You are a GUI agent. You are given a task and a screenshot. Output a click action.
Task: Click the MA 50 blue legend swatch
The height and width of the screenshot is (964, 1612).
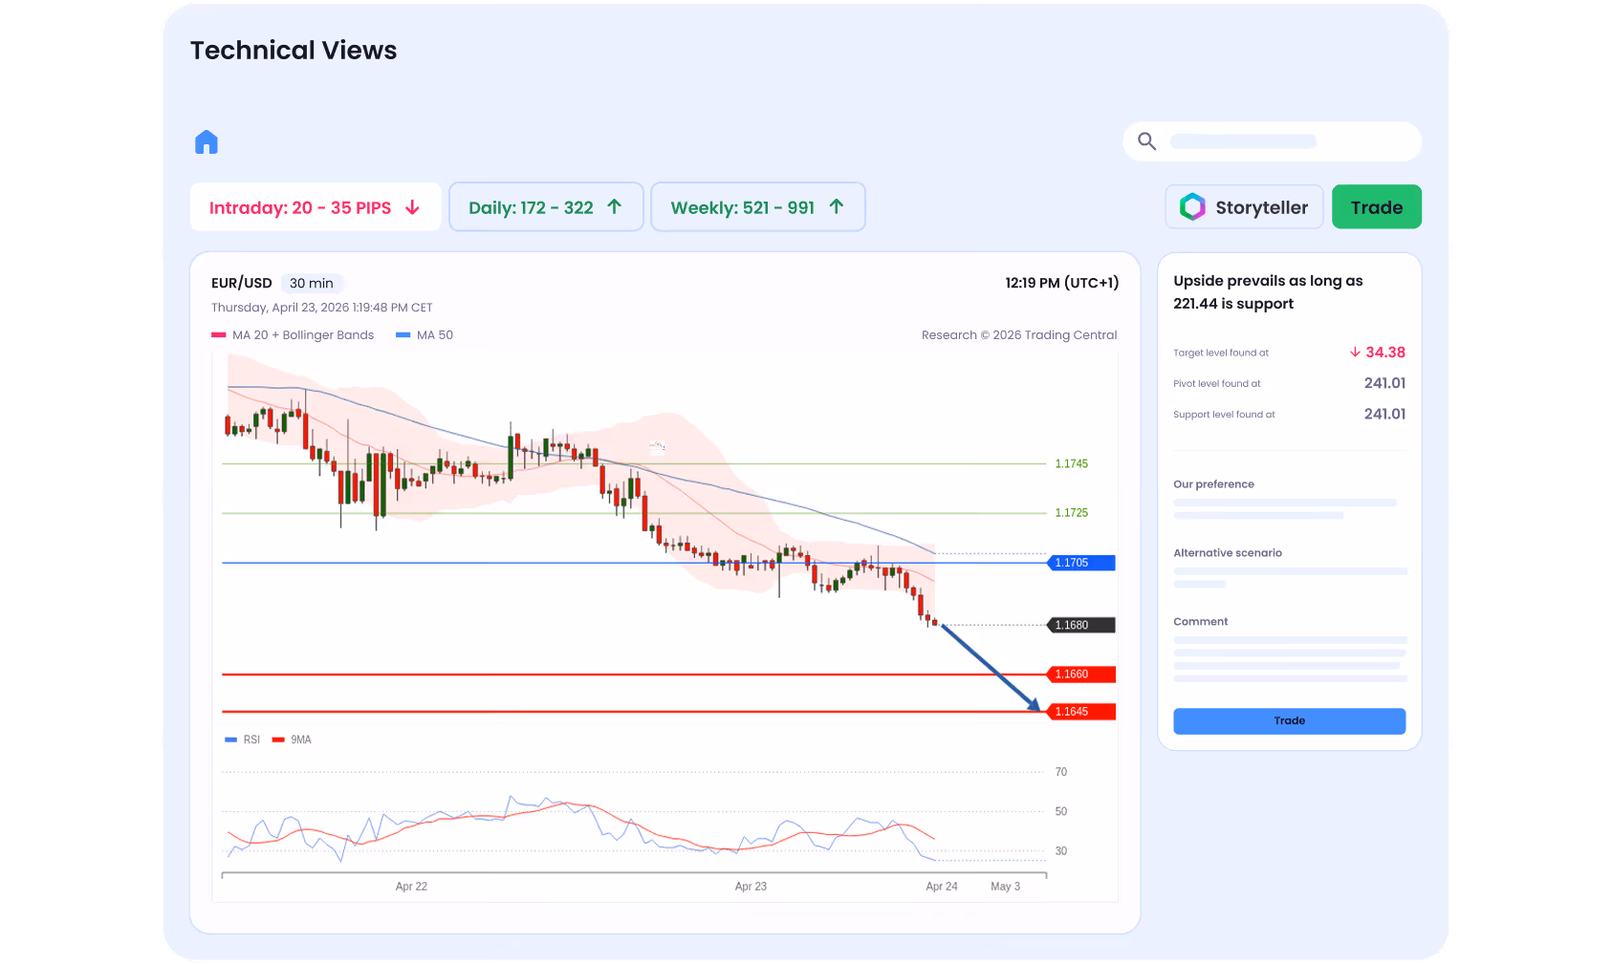tap(403, 335)
